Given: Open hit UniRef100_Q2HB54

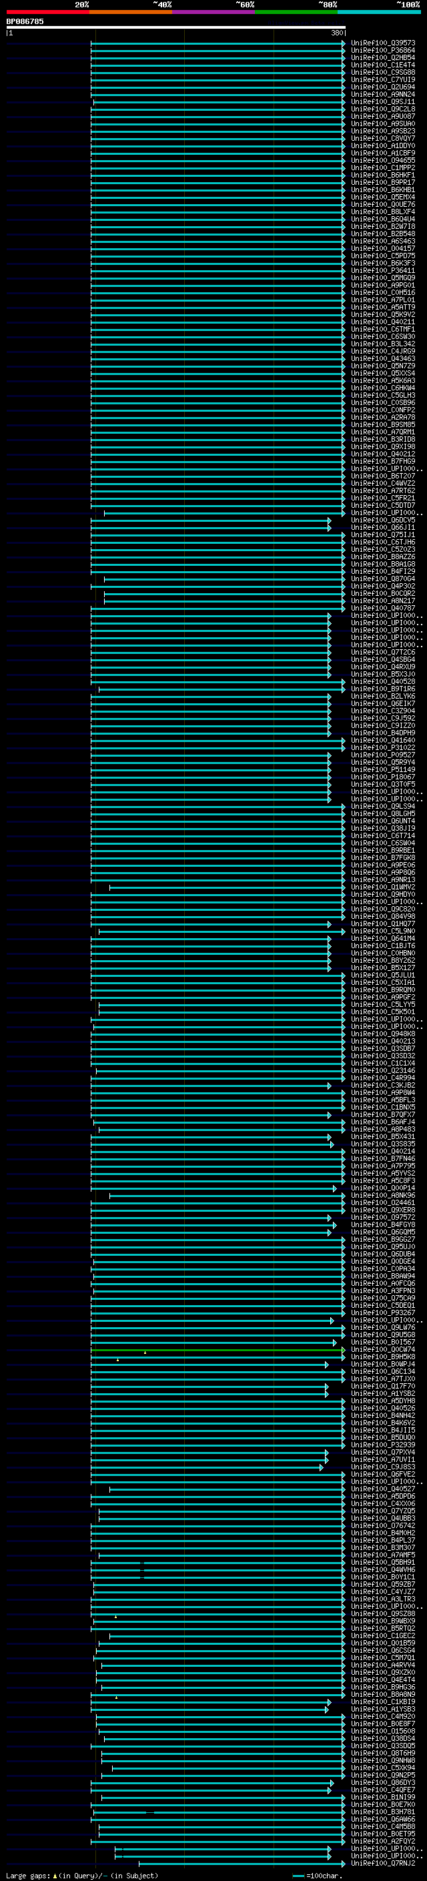Looking at the screenshot, I should pyautogui.click(x=383, y=57).
